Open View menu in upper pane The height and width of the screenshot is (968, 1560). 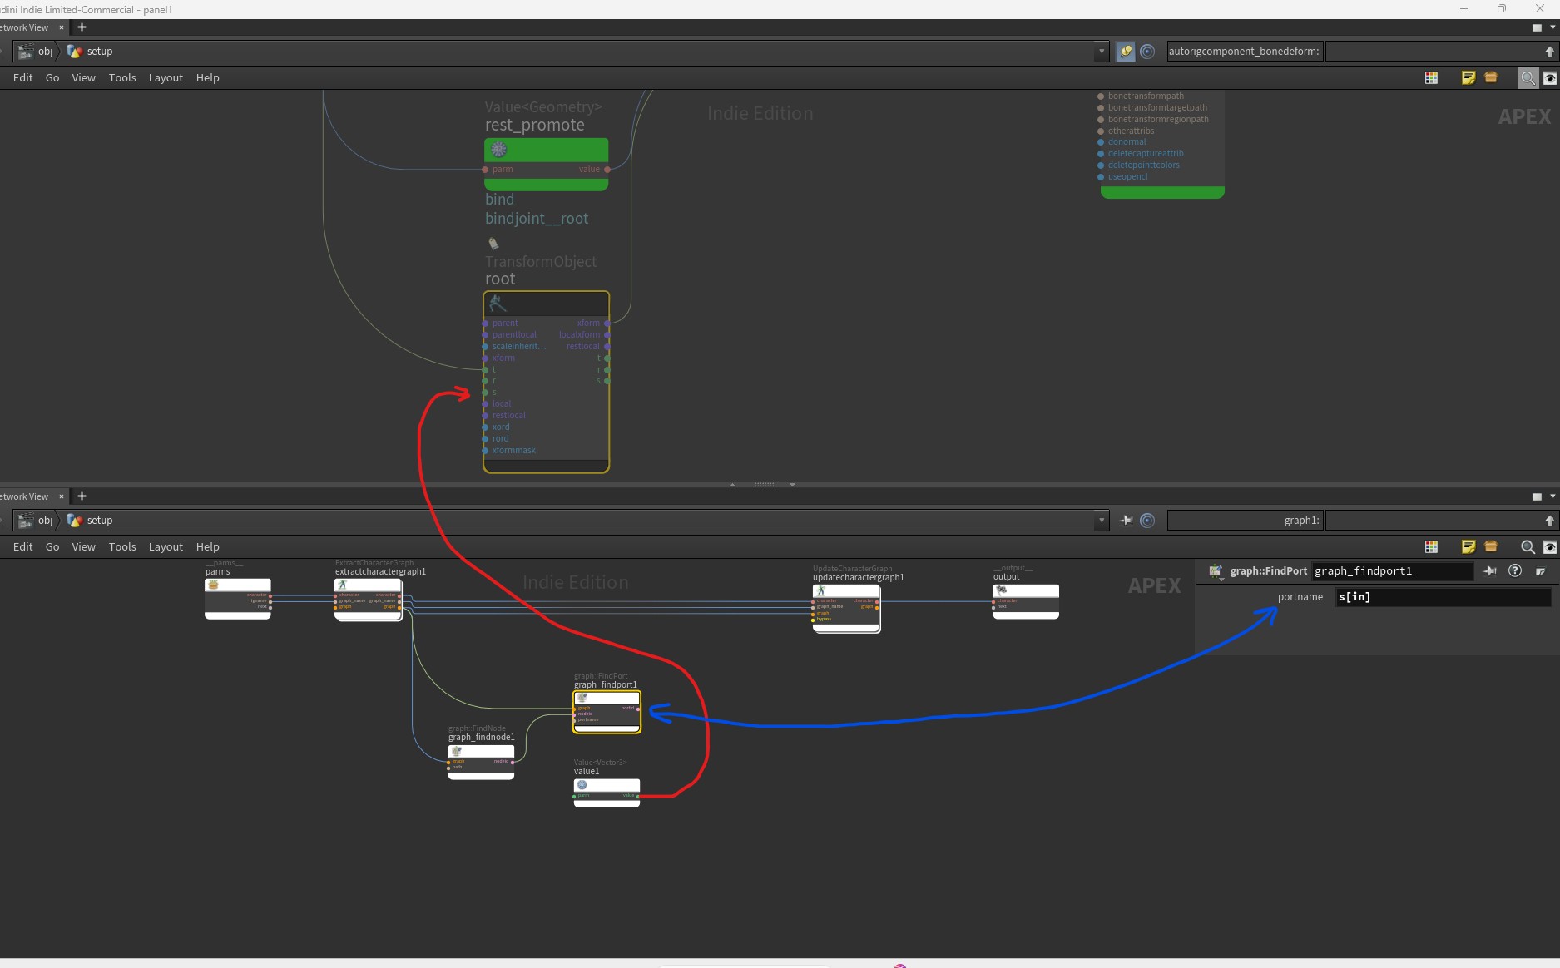point(83,77)
